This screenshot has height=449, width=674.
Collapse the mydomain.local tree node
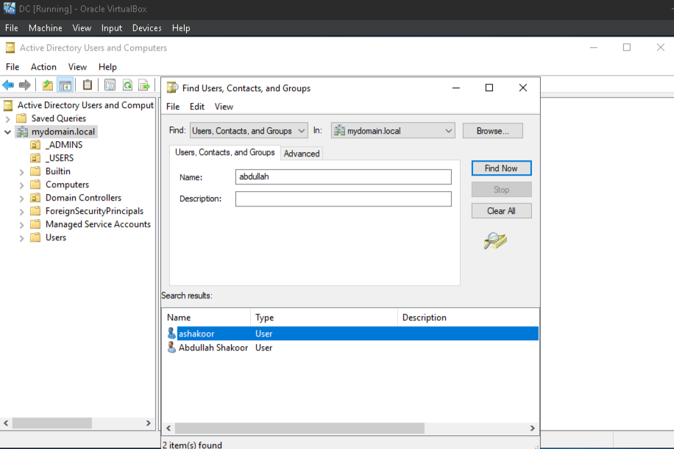[7, 132]
